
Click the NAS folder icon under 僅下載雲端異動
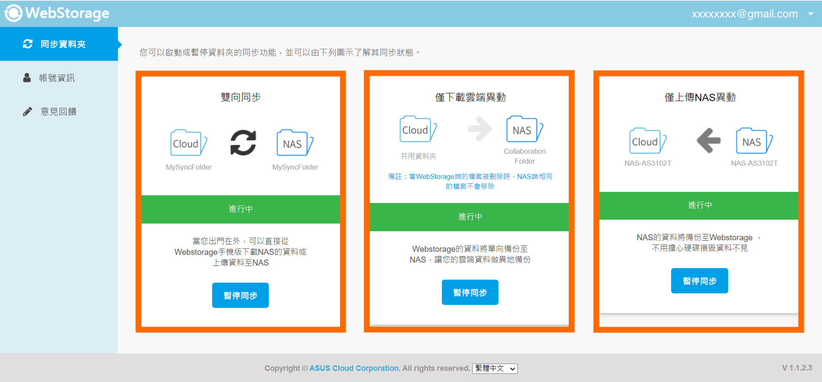point(525,129)
